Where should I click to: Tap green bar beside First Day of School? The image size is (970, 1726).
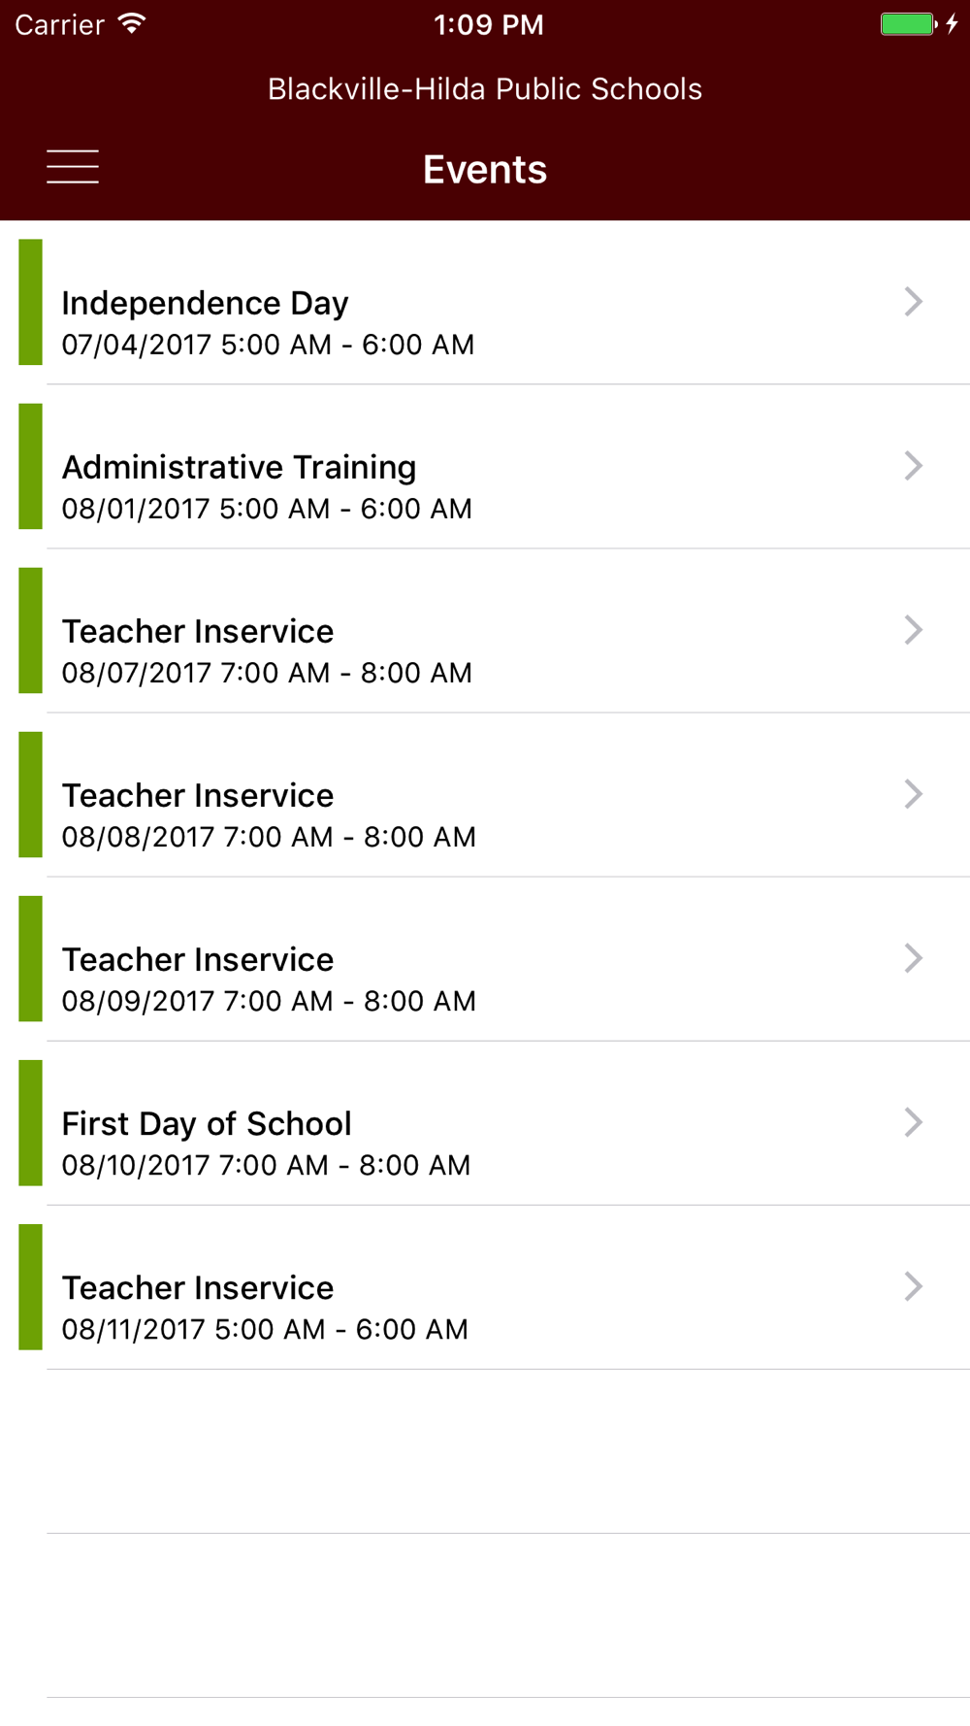[x=31, y=1122]
